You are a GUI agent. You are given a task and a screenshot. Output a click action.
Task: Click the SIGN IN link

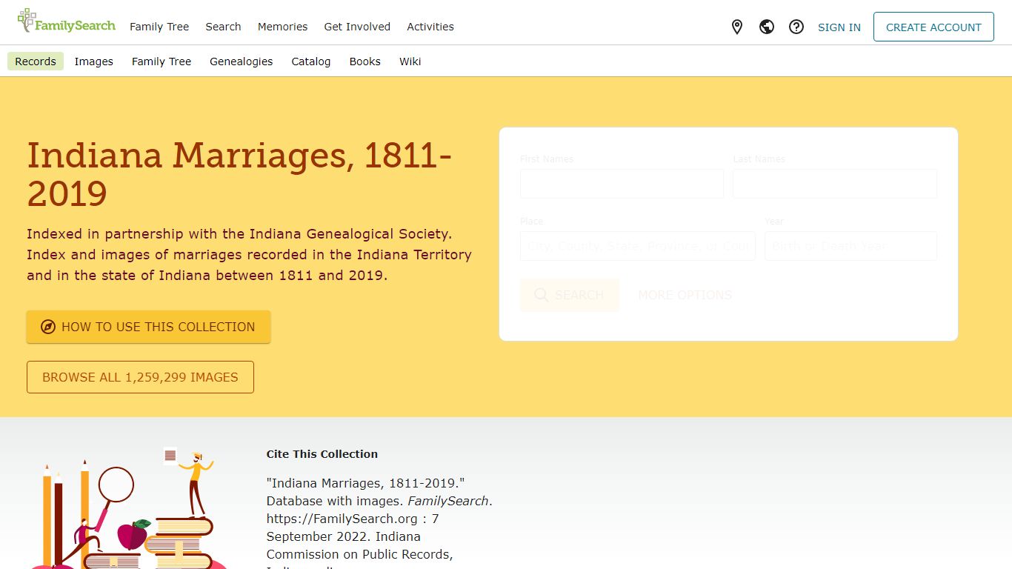(839, 27)
